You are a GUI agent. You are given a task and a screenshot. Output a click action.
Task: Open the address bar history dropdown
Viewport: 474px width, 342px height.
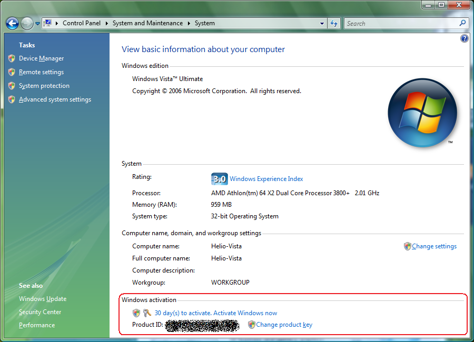click(322, 23)
